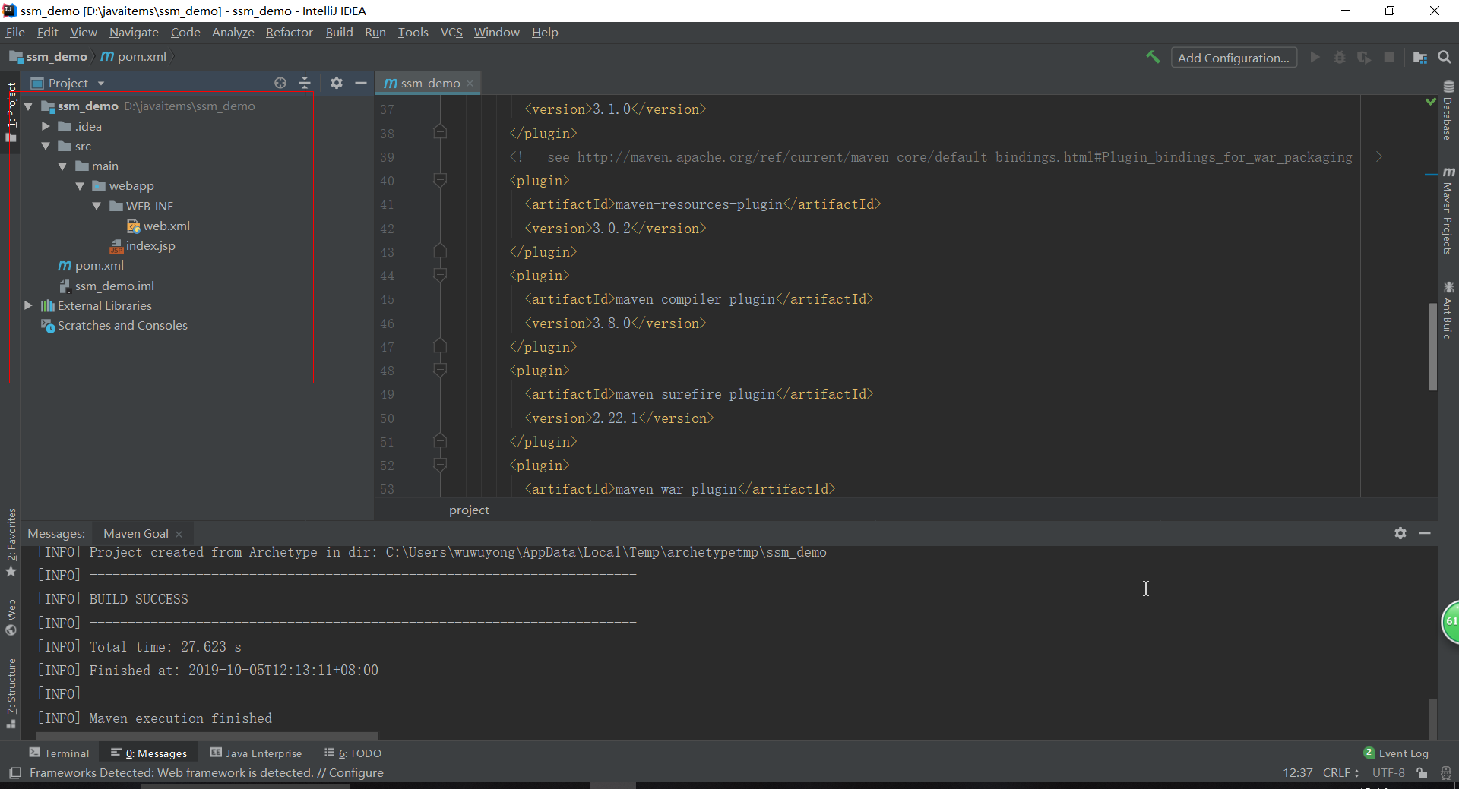Screen dimensions: 1459x789
Task: Select web.xml in the project tree
Action: pos(166,226)
